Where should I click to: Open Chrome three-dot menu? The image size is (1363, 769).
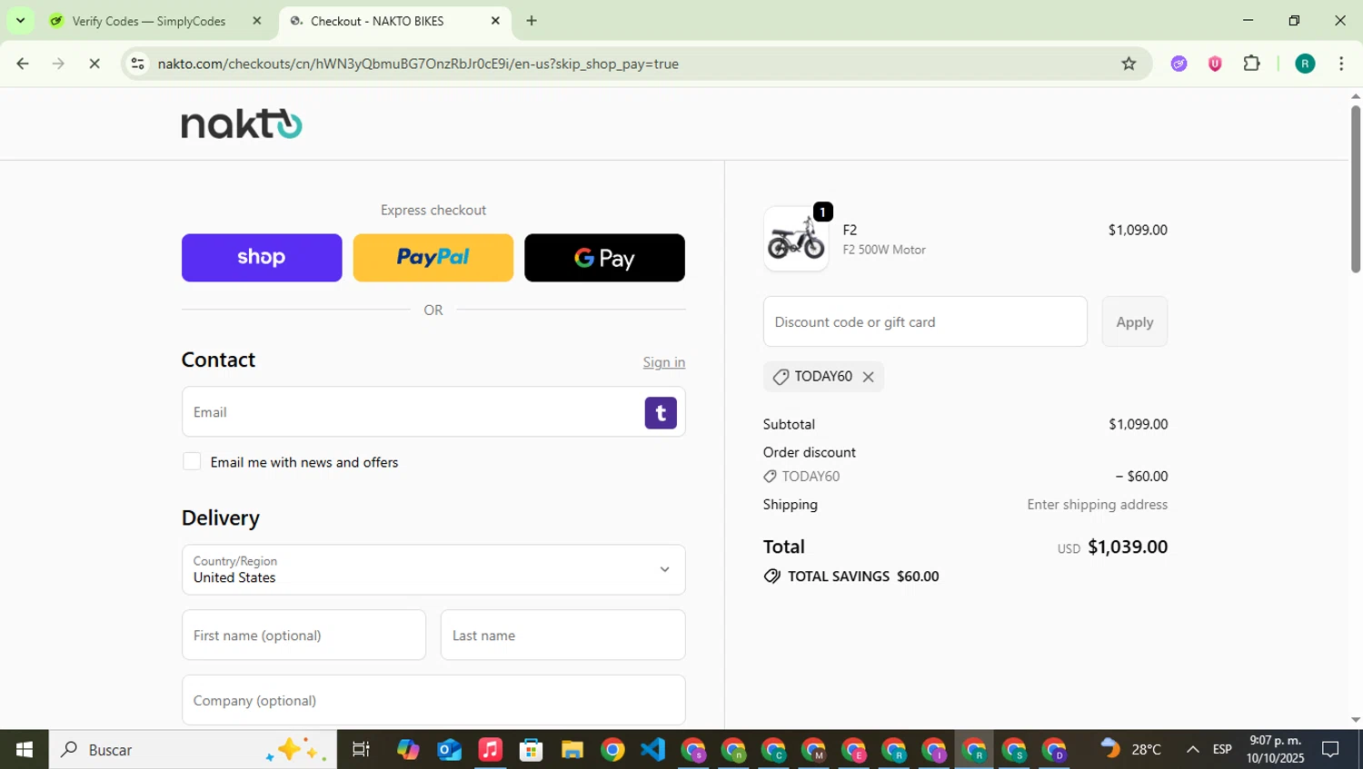coord(1341,64)
